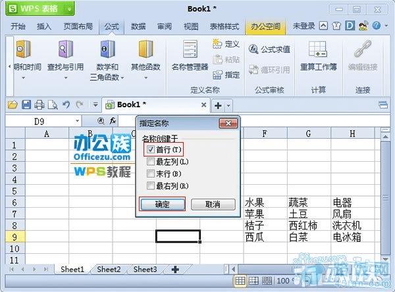Click Recalculate Workbook (重算工作簿)
The width and height of the screenshot is (395, 292).
[x=319, y=56]
